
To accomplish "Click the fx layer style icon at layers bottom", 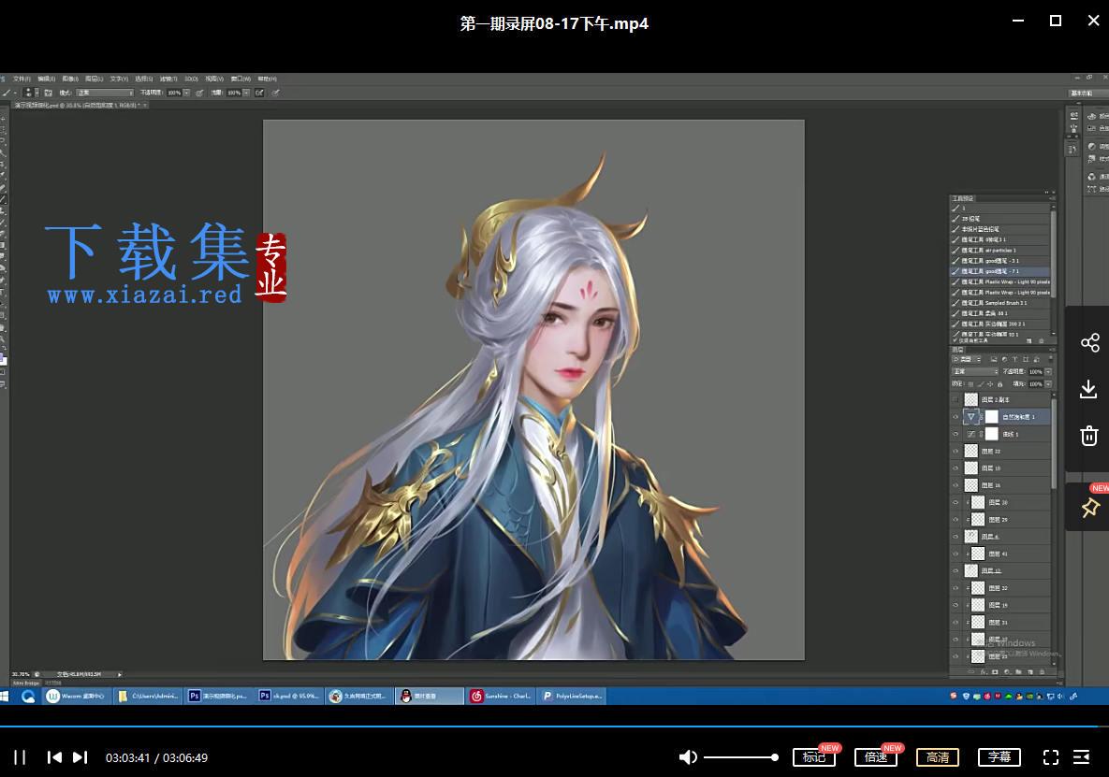I will coord(983,671).
